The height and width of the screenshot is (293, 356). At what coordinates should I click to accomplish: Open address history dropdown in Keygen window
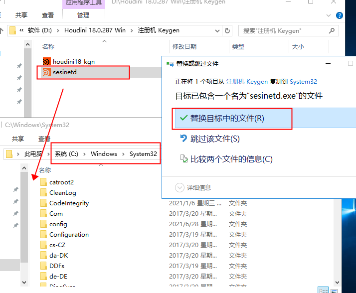coord(217,31)
